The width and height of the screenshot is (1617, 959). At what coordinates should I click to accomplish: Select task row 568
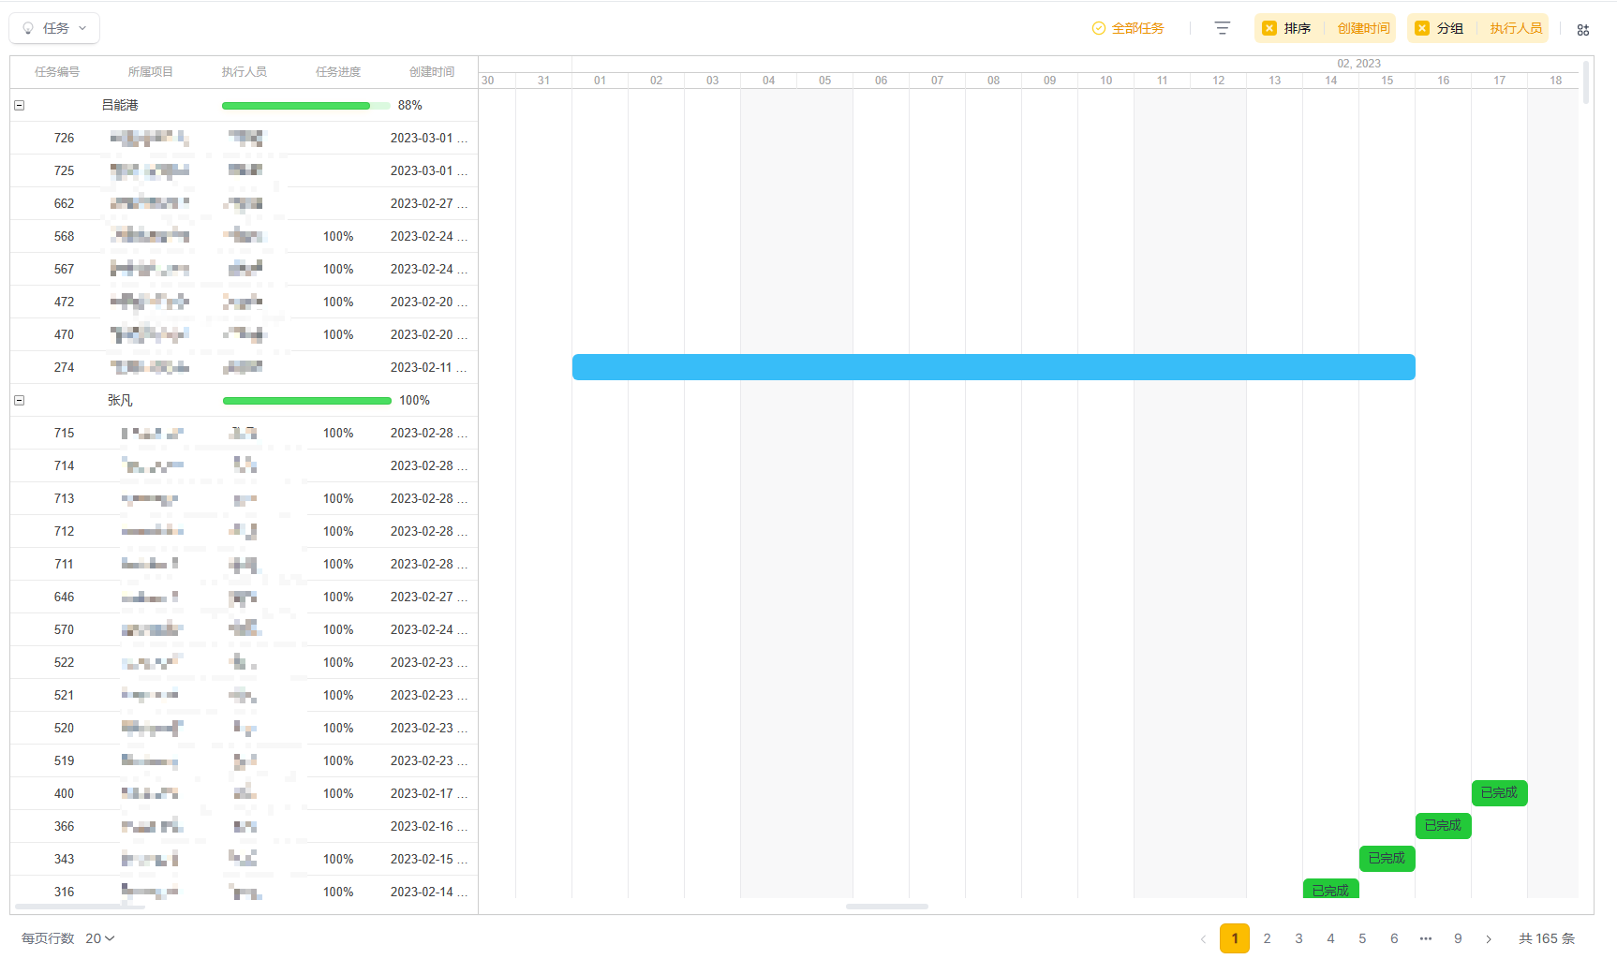tap(244, 236)
